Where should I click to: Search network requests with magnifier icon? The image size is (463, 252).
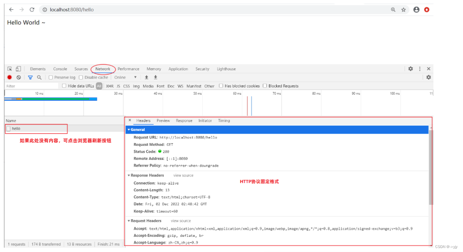point(39,77)
